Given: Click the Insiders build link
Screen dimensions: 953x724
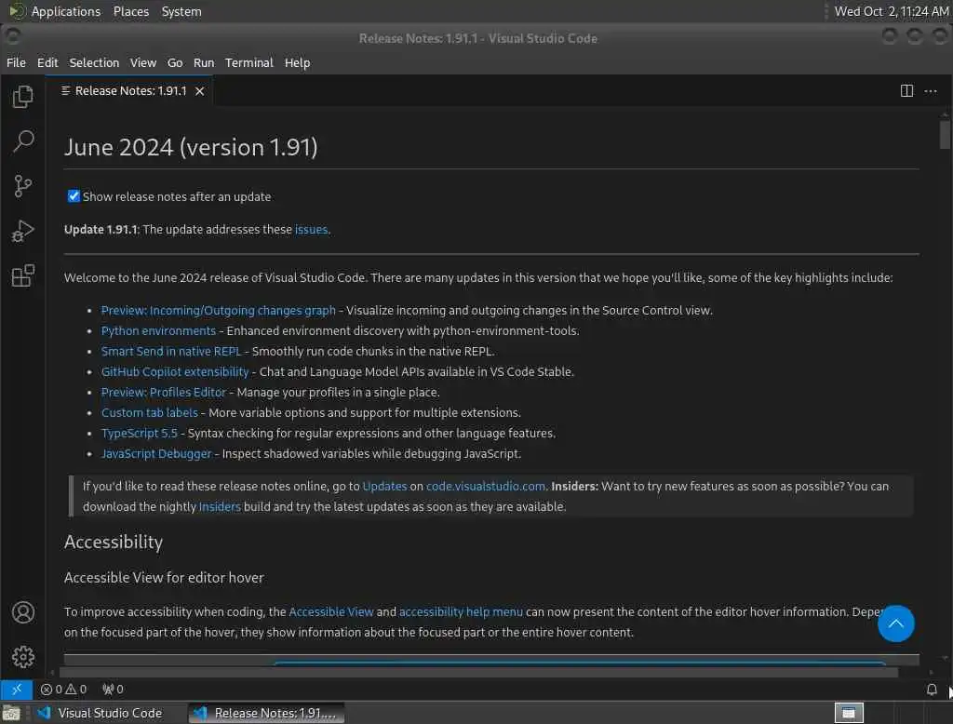Looking at the screenshot, I should point(220,507).
